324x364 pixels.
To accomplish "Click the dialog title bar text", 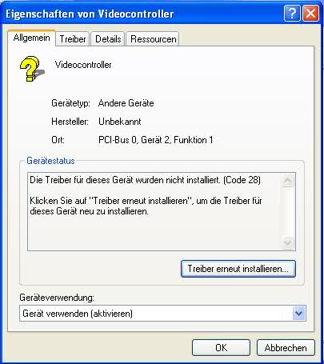I will pos(90,14).
